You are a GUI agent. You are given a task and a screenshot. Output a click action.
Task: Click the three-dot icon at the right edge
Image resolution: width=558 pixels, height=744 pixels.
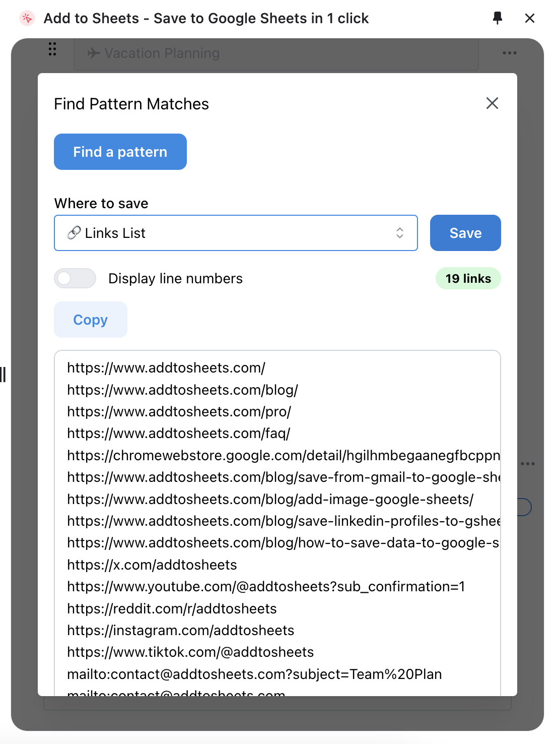click(527, 464)
